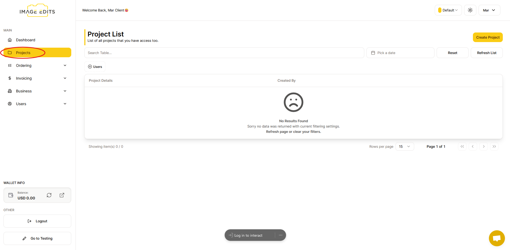Navigate to Dashboard in sidebar
This screenshot has height=250, width=510.
(26, 40)
